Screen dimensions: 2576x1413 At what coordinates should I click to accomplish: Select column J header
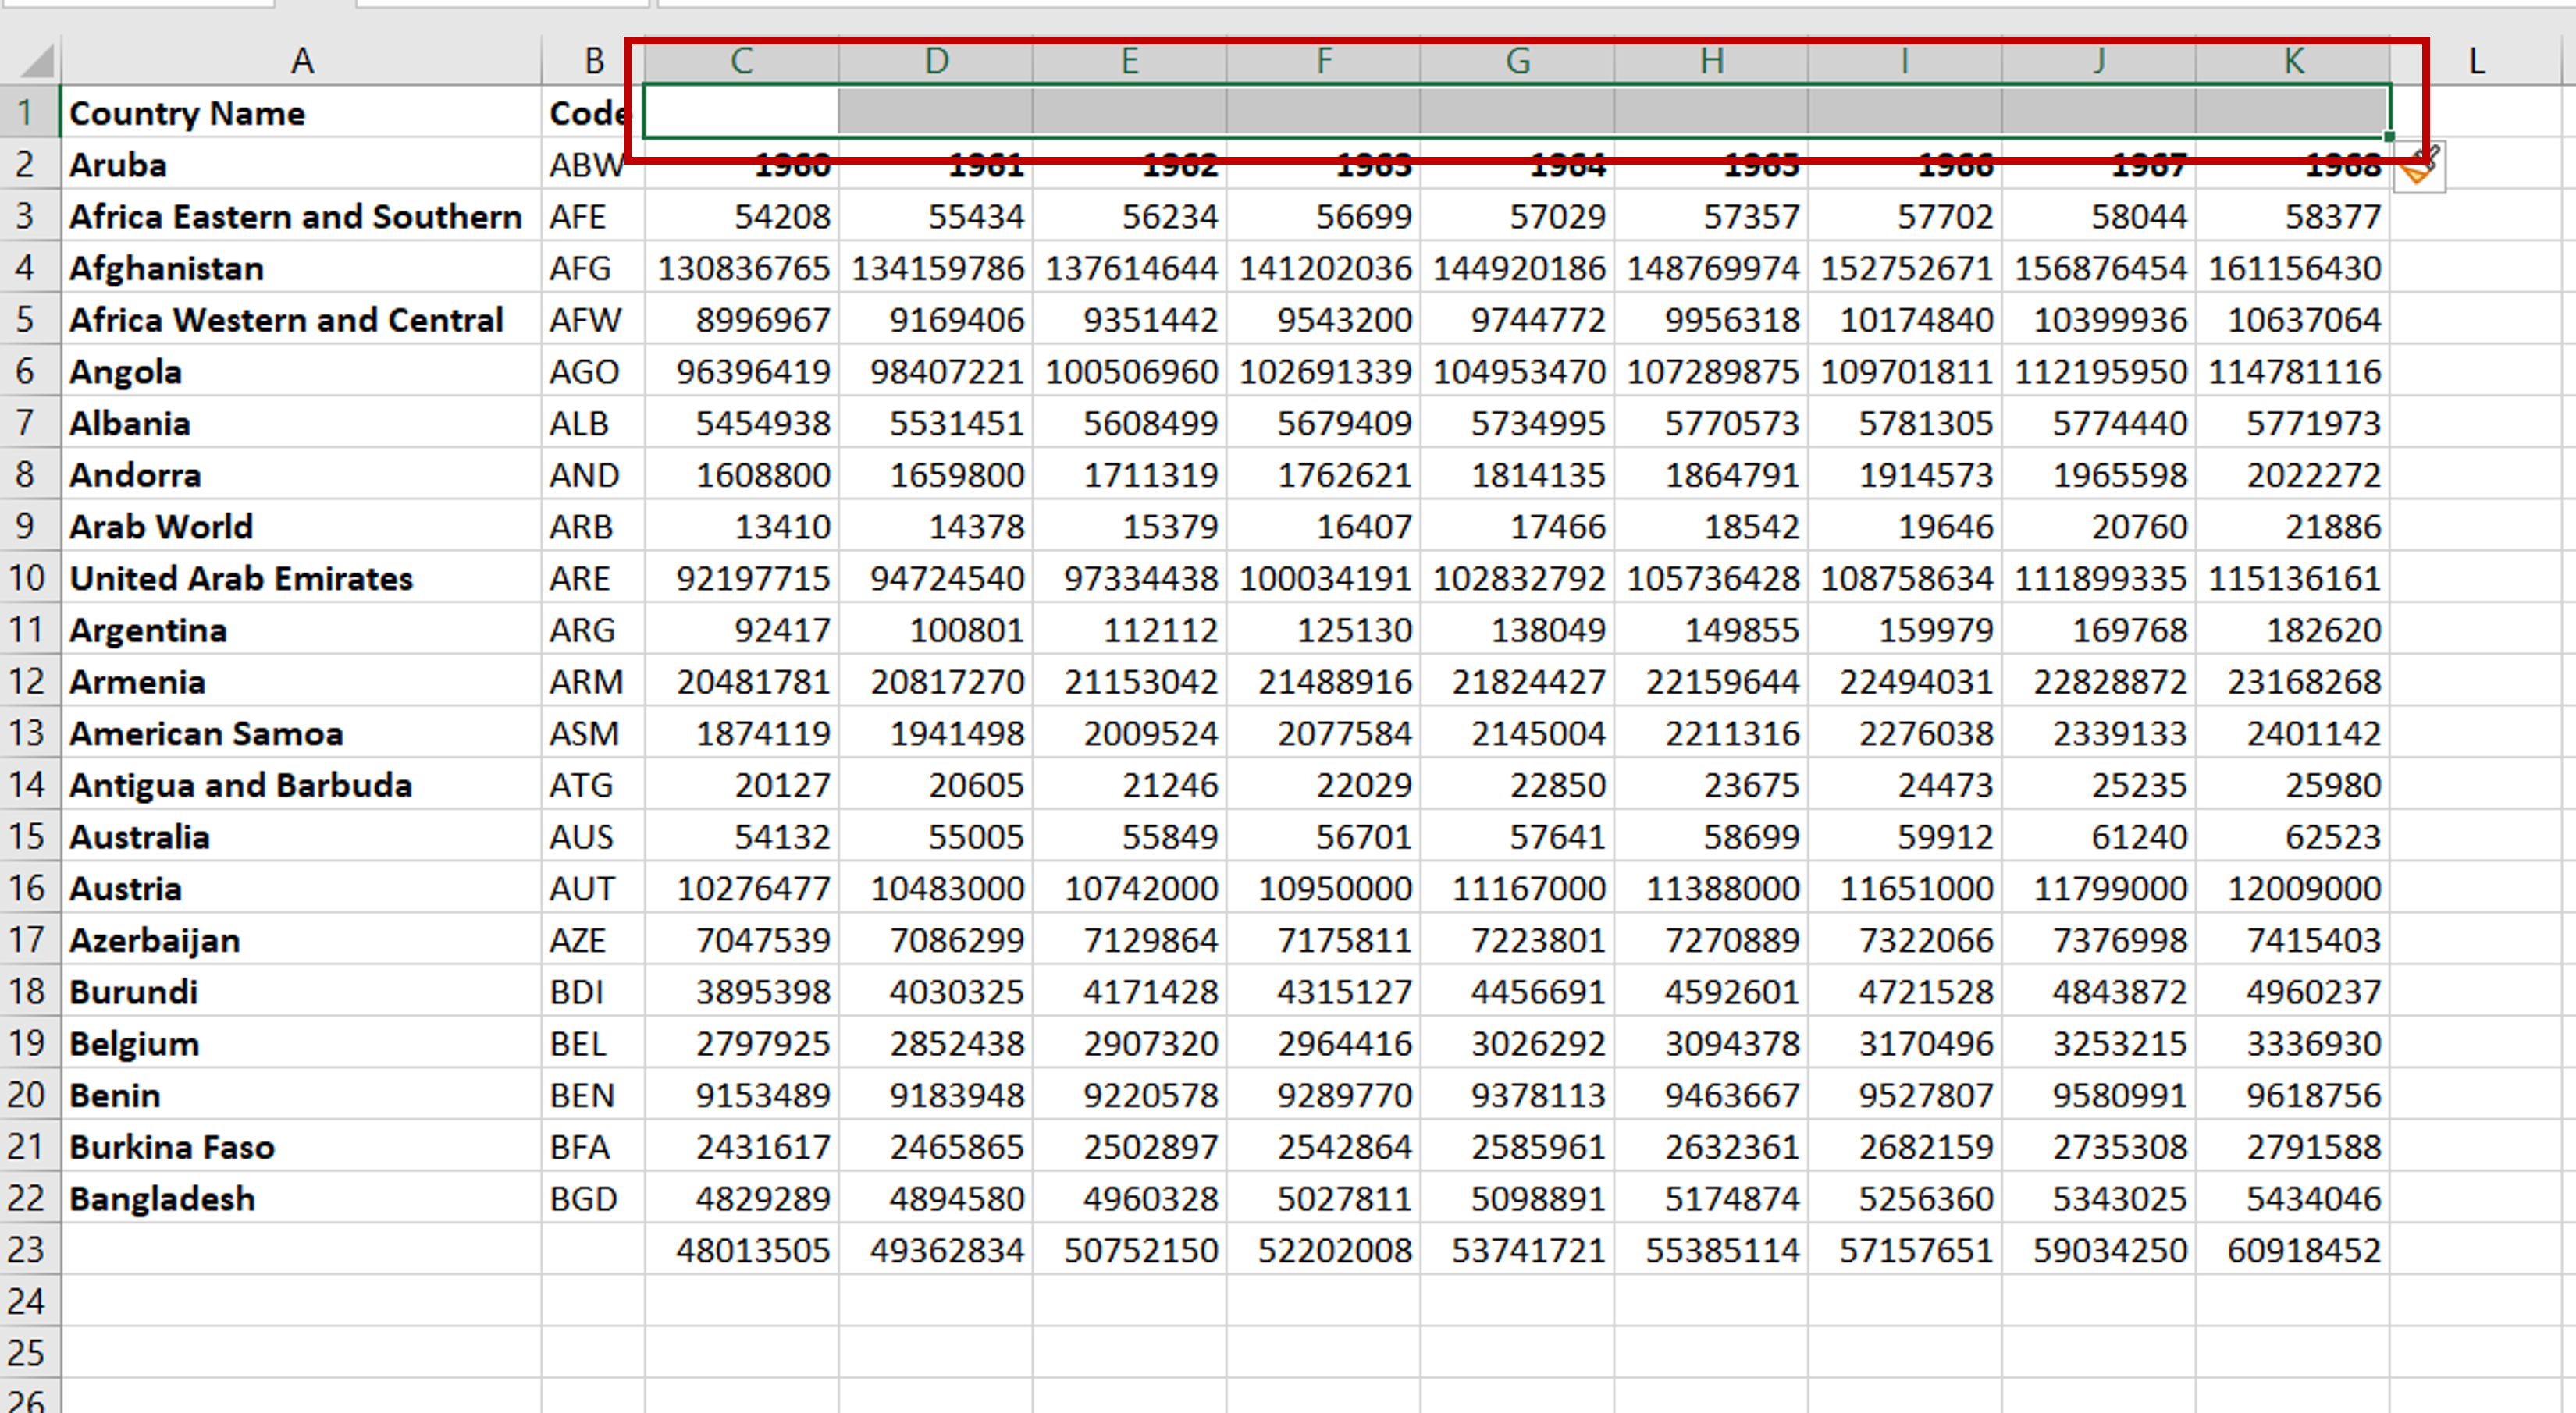tap(2098, 61)
